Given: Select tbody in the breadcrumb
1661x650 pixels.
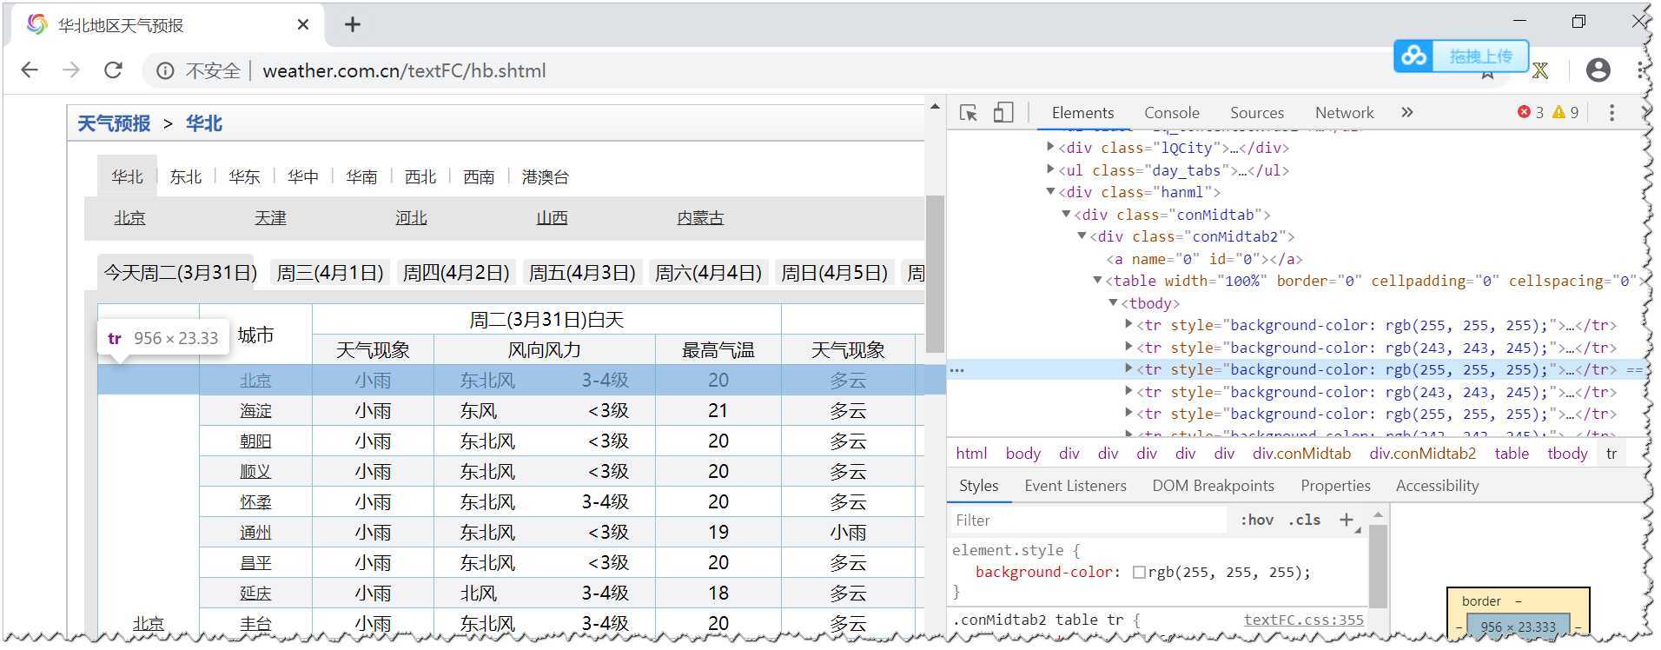Looking at the screenshot, I should click(1567, 454).
